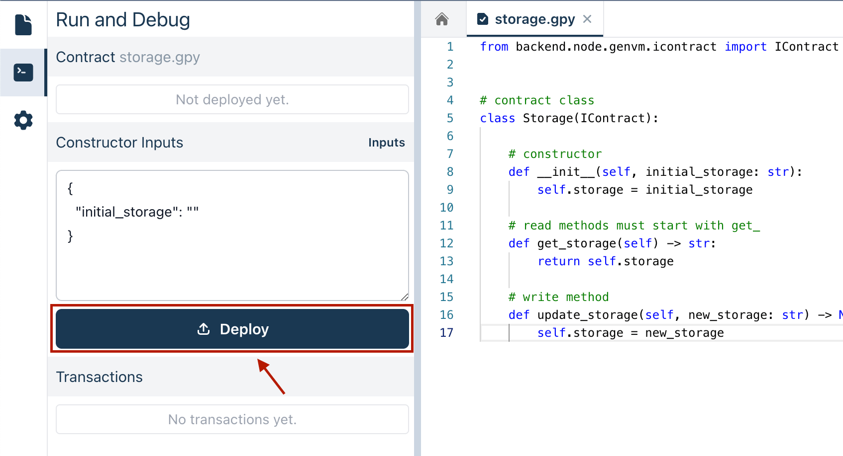The width and height of the screenshot is (843, 456).
Task: Open the Settings gear icon
Action: [23, 120]
